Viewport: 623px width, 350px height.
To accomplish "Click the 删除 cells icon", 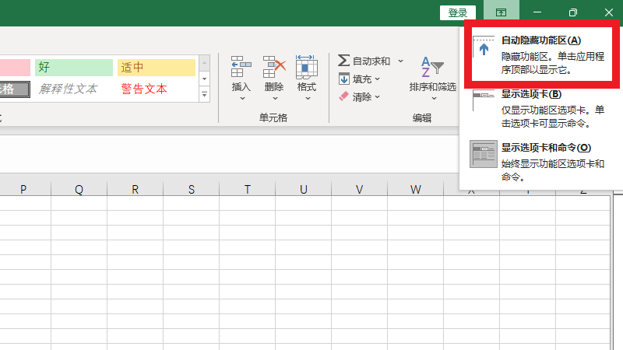I will point(274,66).
